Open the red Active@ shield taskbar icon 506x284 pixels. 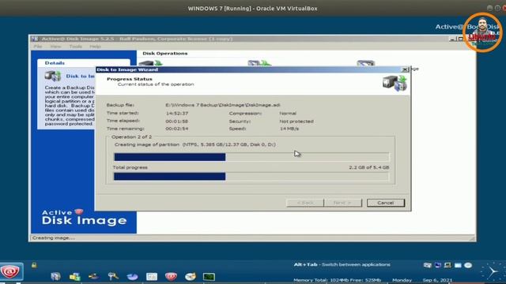click(x=171, y=277)
